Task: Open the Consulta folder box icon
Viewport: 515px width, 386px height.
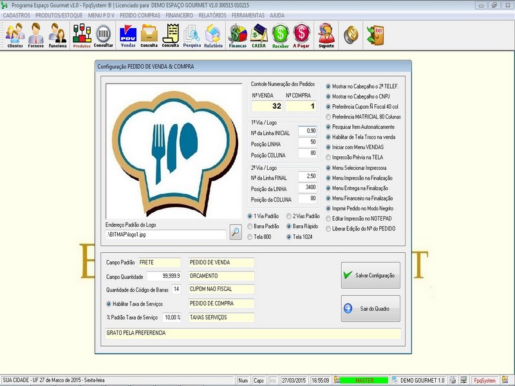Action: click(x=149, y=35)
